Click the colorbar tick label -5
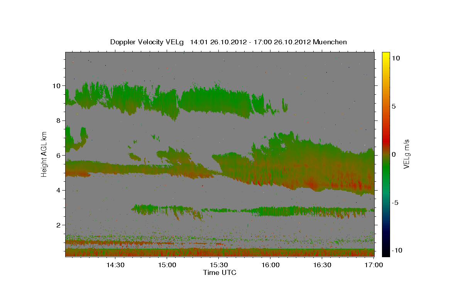Image resolution: width=463 pixels, height=308 pixels. tap(395, 202)
